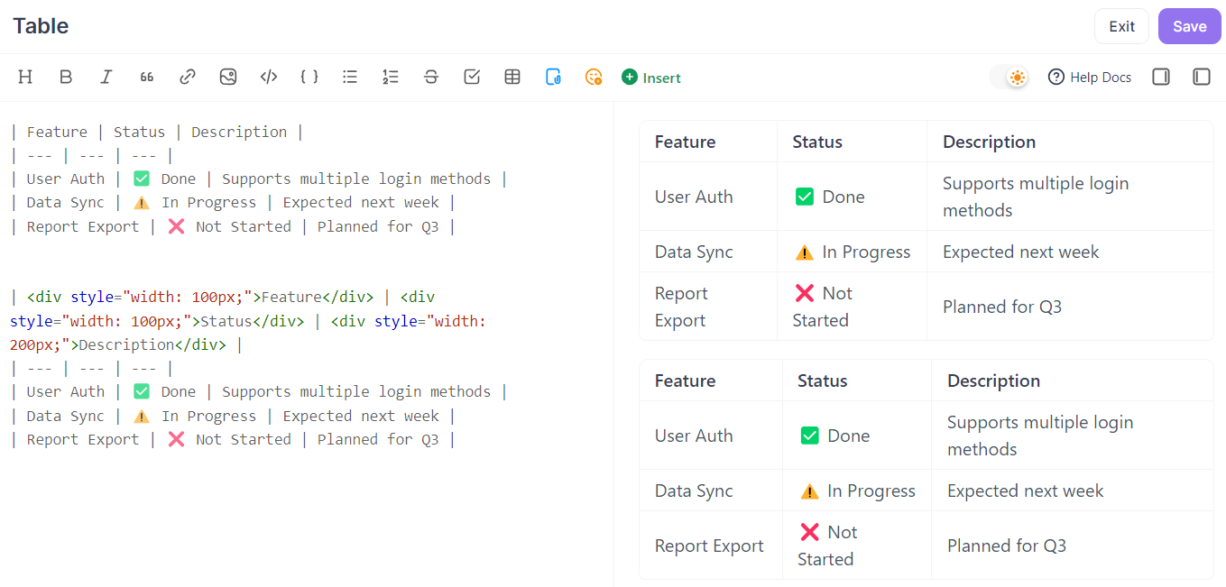Image resolution: width=1226 pixels, height=587 pixels.
Task: Click 'Planned for Q3' in first source table
Action: point(378,226)
